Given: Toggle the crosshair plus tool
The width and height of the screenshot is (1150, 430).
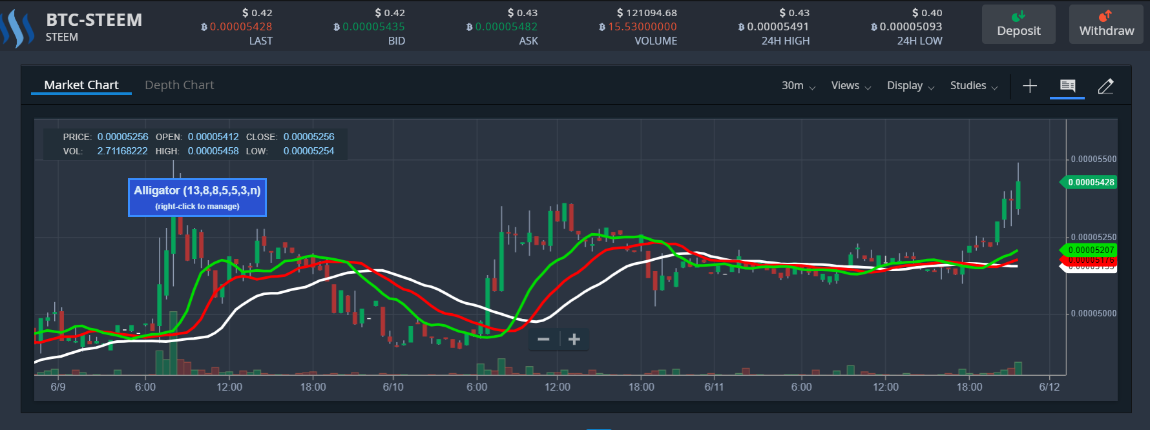Looking at the screenshot, I should point(1030,86).
